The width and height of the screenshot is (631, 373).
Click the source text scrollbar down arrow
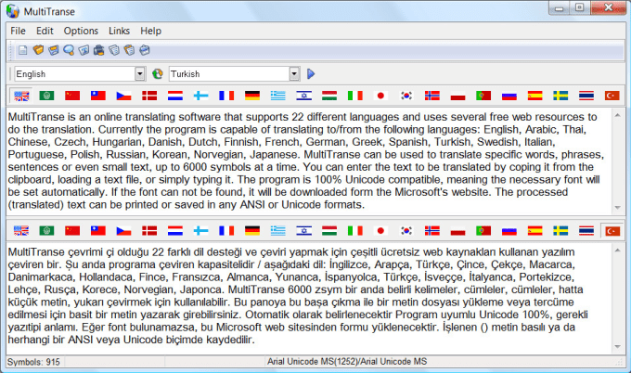(x=618, y=208)
